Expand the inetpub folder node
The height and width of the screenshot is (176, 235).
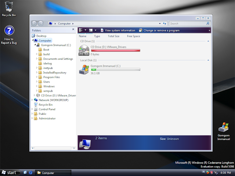point(37,68)
